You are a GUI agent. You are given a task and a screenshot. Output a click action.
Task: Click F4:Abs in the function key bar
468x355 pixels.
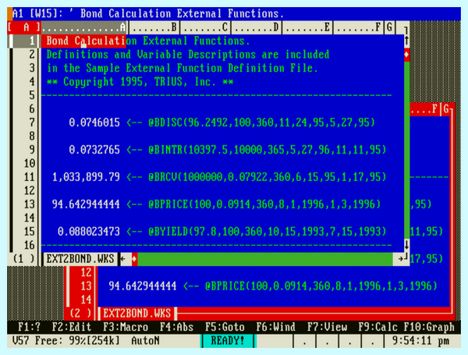click(x=177, y=327)
